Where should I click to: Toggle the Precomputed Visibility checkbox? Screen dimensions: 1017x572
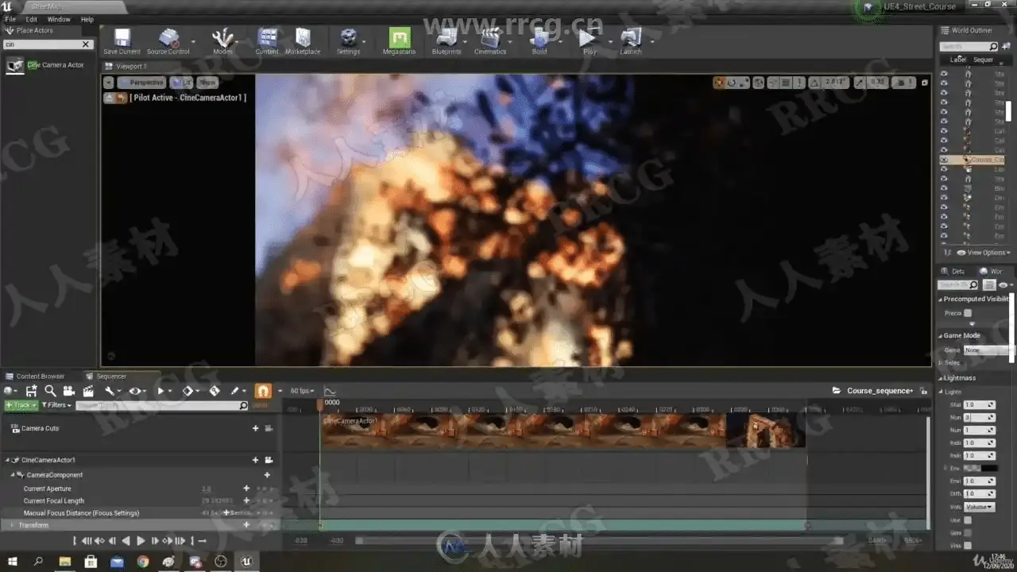(968, 313)
